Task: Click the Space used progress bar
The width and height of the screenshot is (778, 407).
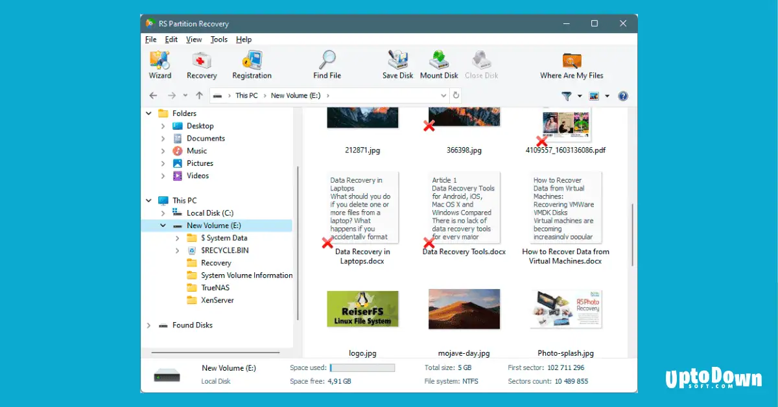Action: (362, 367)
